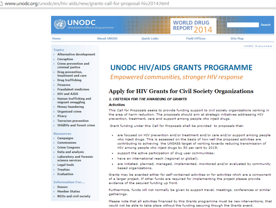Screen dimensions: 276x208
Task: Open the Field Offices menu
Action: click(x=196, y=38)
